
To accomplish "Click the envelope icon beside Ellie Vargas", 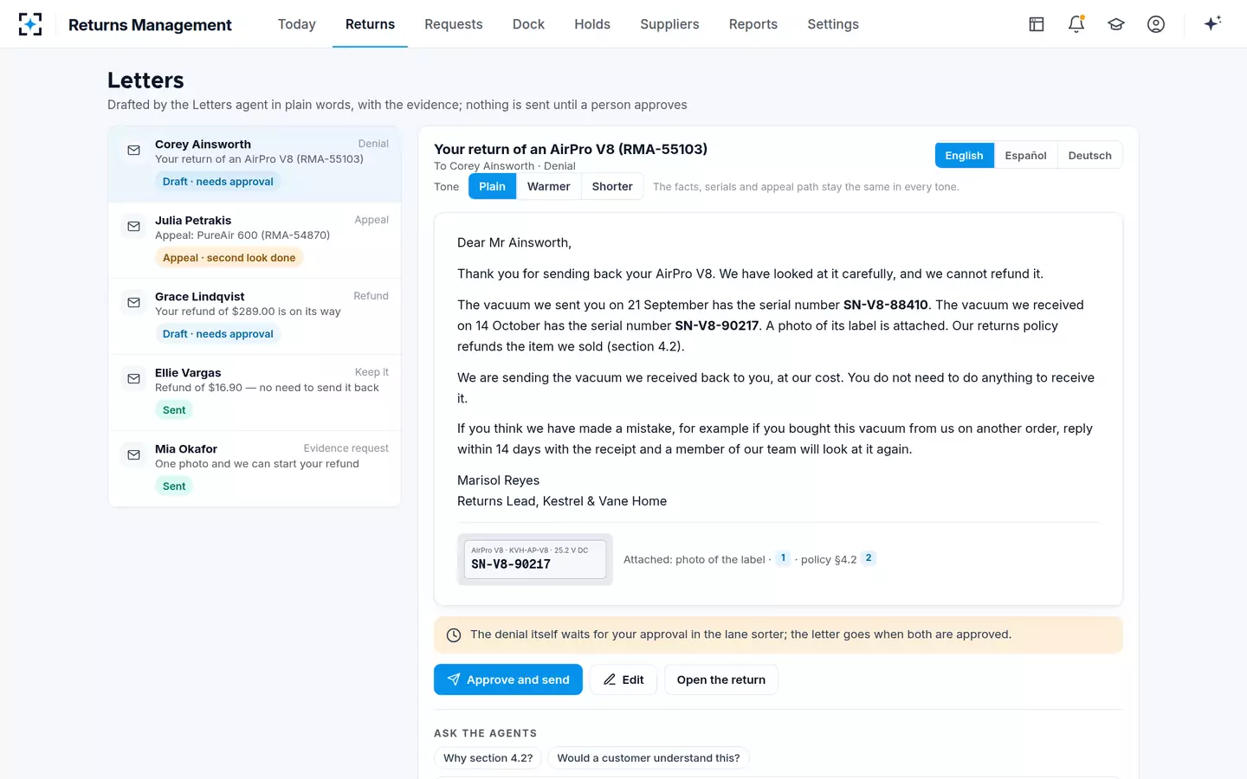I will coord(133,379).
